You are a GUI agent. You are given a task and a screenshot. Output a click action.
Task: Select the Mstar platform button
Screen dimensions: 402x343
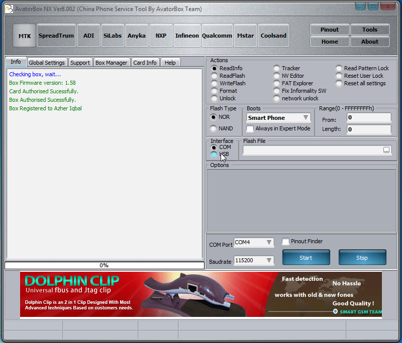click(245, 36)
